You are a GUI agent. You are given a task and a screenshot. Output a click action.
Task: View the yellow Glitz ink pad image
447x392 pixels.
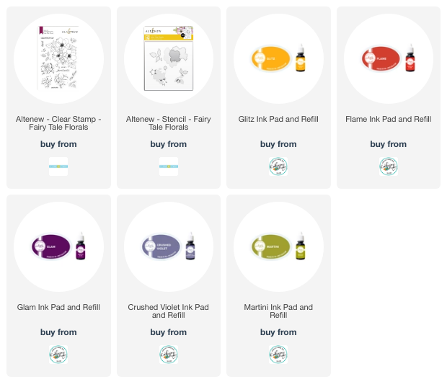278,58
